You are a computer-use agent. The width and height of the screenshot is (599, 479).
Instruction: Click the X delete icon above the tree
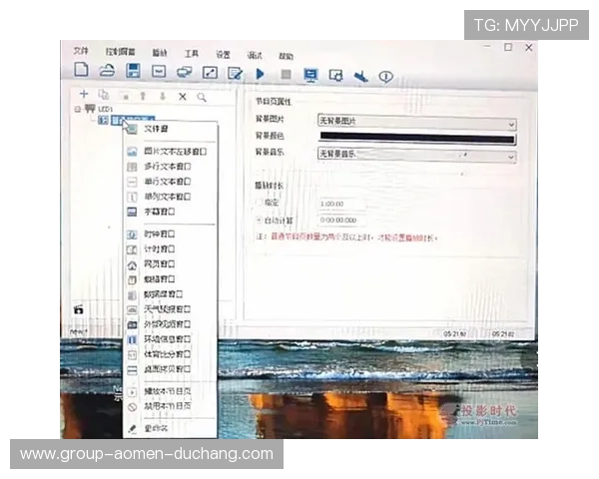pyautogui.click(x=182, y=96)
